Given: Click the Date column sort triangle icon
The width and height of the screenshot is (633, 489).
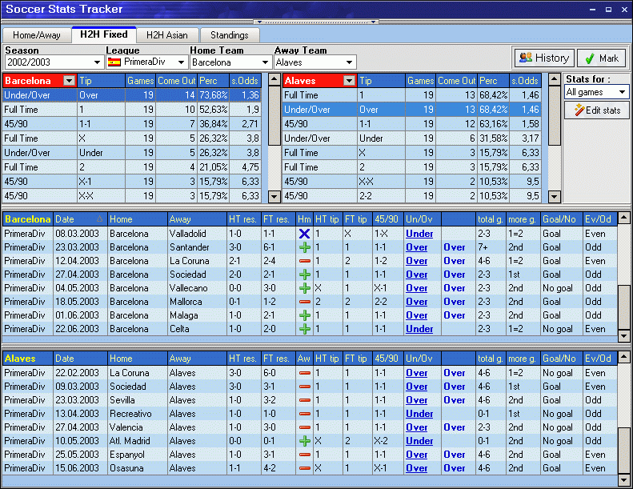Looking at the screenshot, I should tap(99, 218).
